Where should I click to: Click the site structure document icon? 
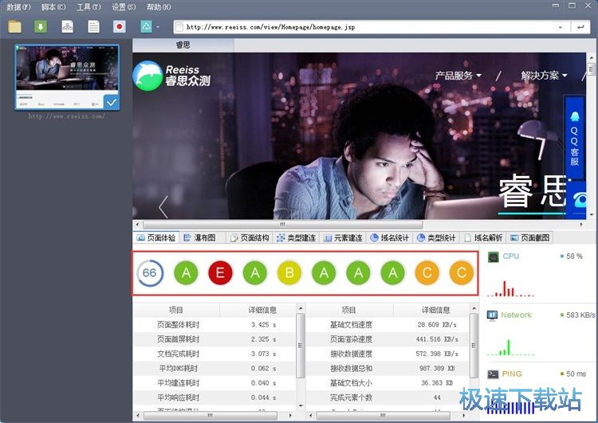(x=68, y=26)
